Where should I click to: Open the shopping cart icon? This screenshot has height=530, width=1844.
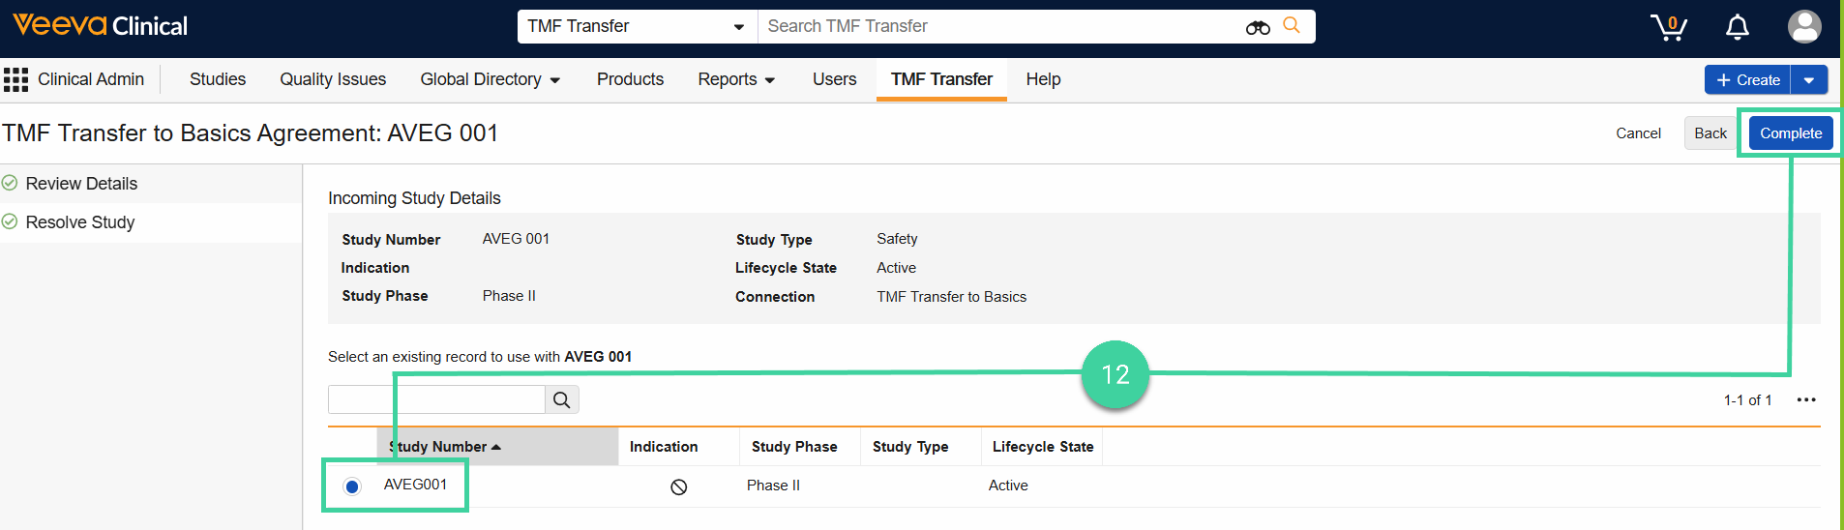pyautogui.click(x=1669, y=27)
